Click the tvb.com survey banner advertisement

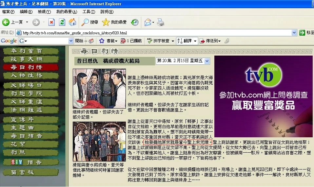[263, 96]
